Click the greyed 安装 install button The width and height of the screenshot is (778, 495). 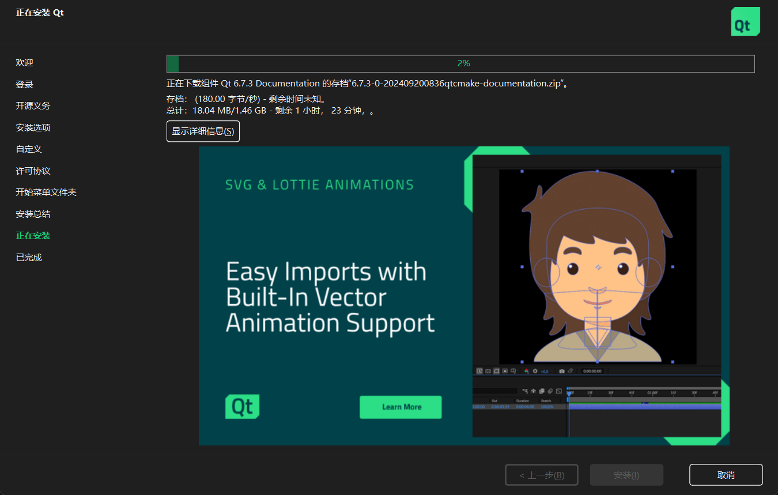[x=626, y=475]
